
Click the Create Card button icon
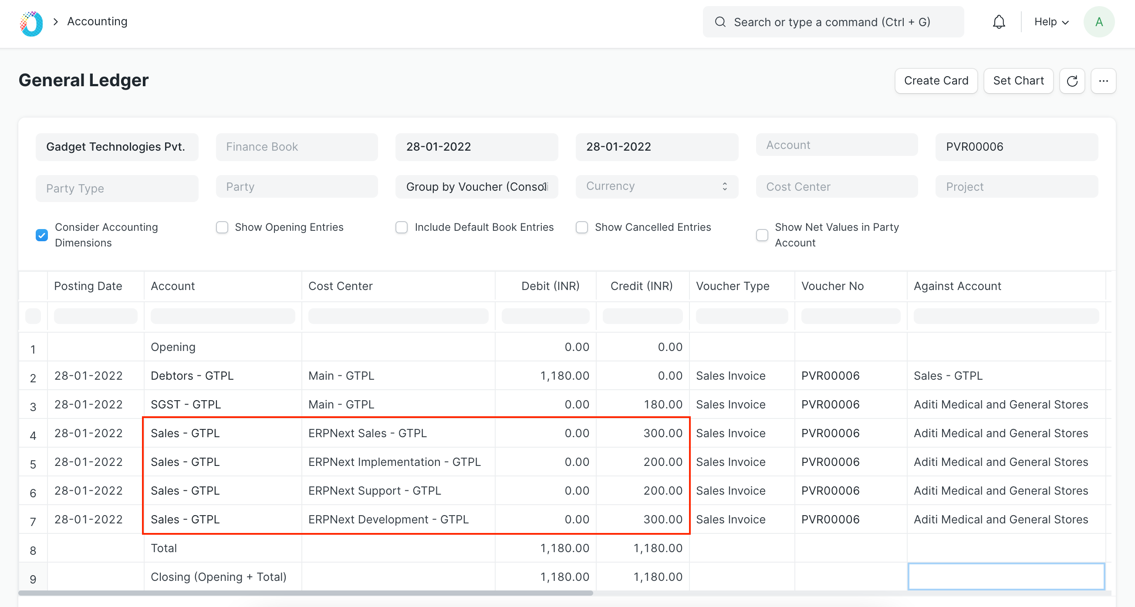[936, 80]
